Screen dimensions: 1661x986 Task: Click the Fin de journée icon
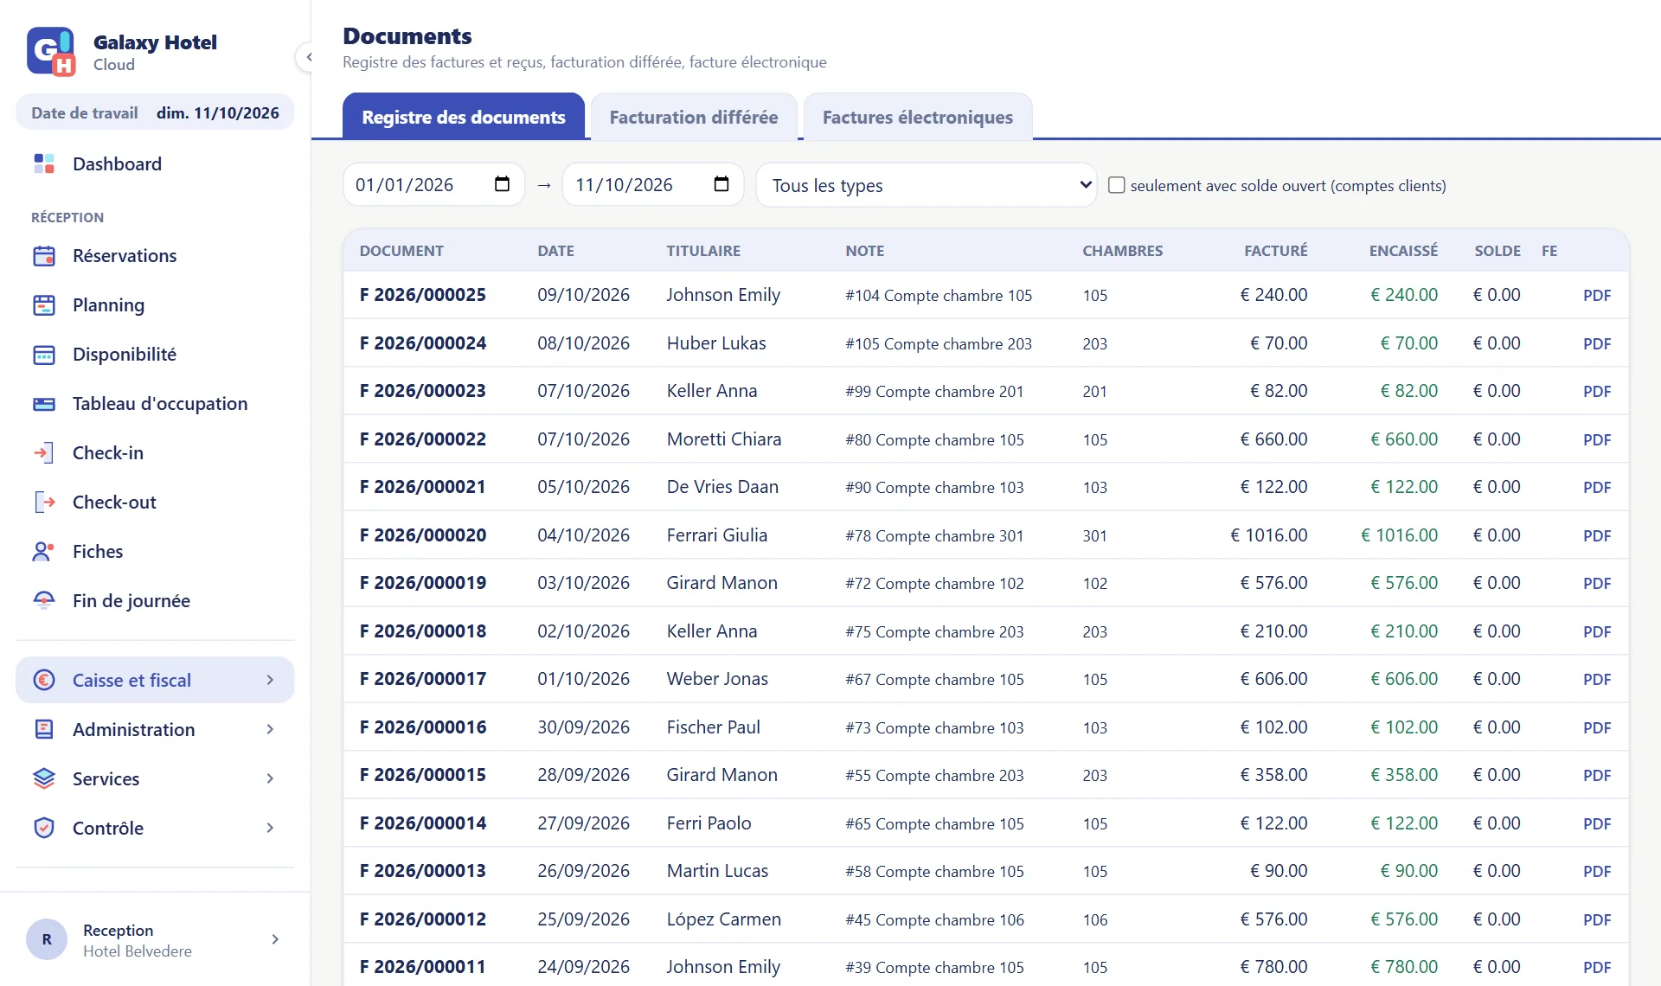point(44,600)
